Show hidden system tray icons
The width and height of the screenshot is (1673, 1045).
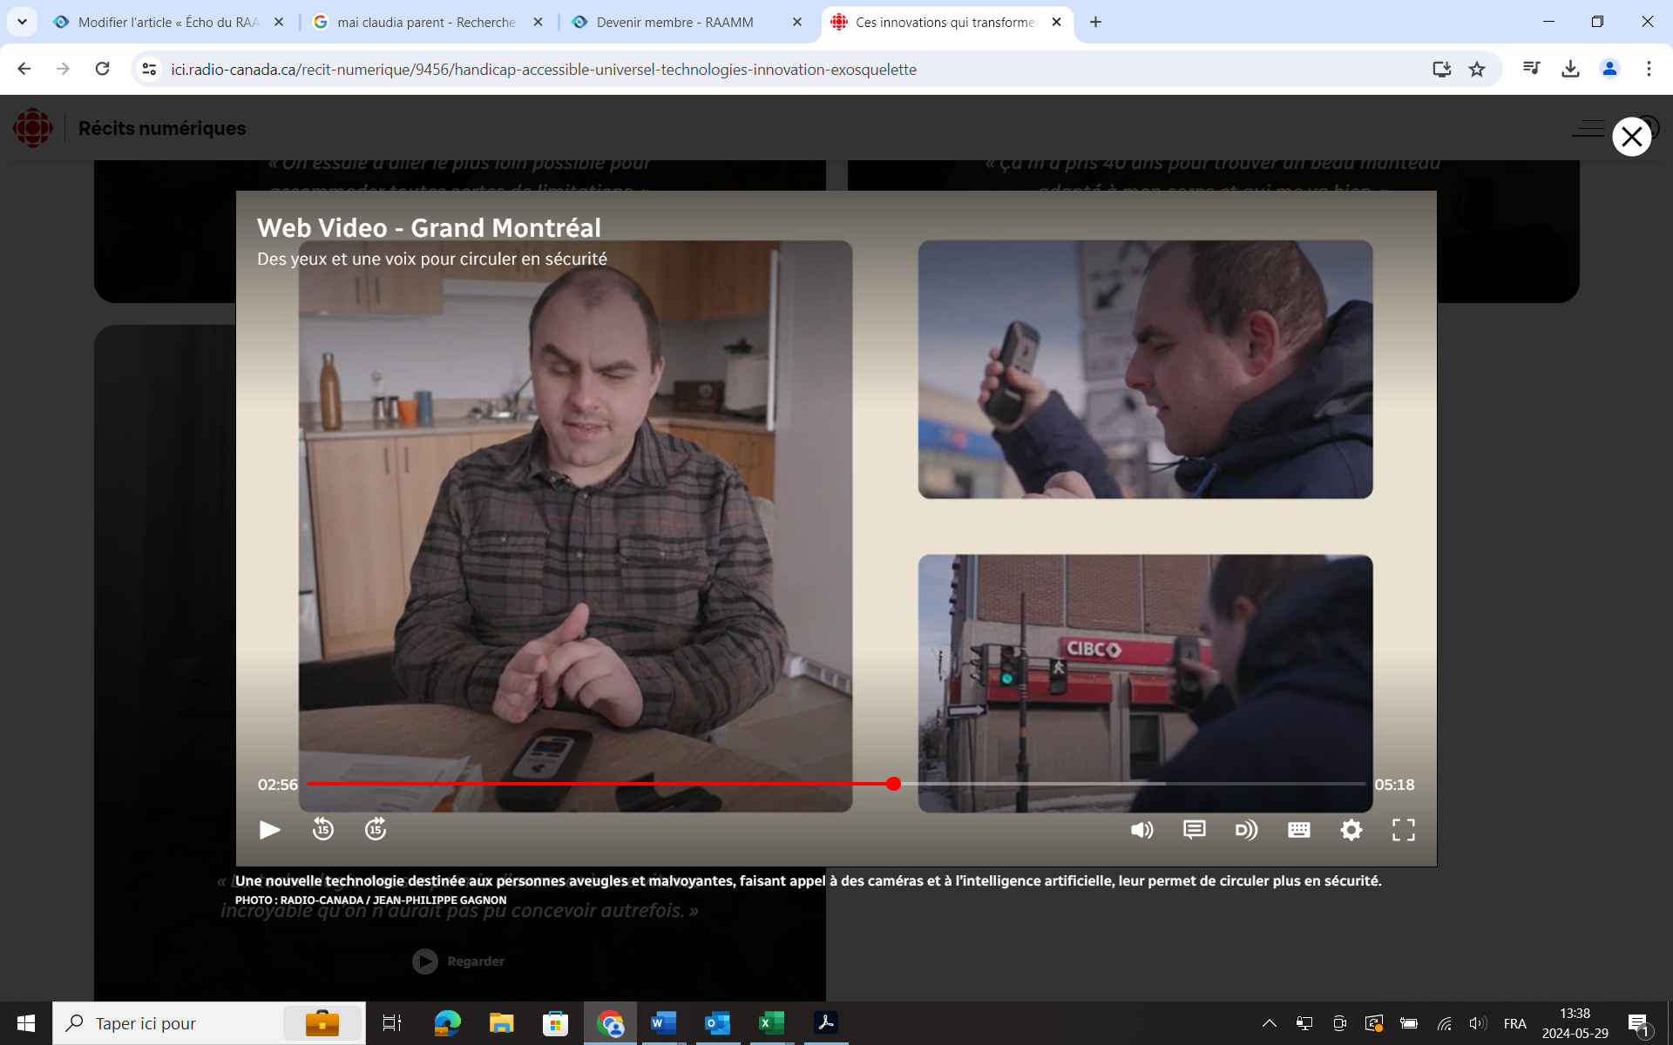click(1269, 1023)
